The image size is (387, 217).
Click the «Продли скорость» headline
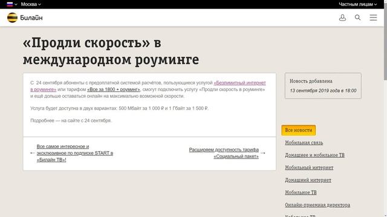tap(111, 51)
